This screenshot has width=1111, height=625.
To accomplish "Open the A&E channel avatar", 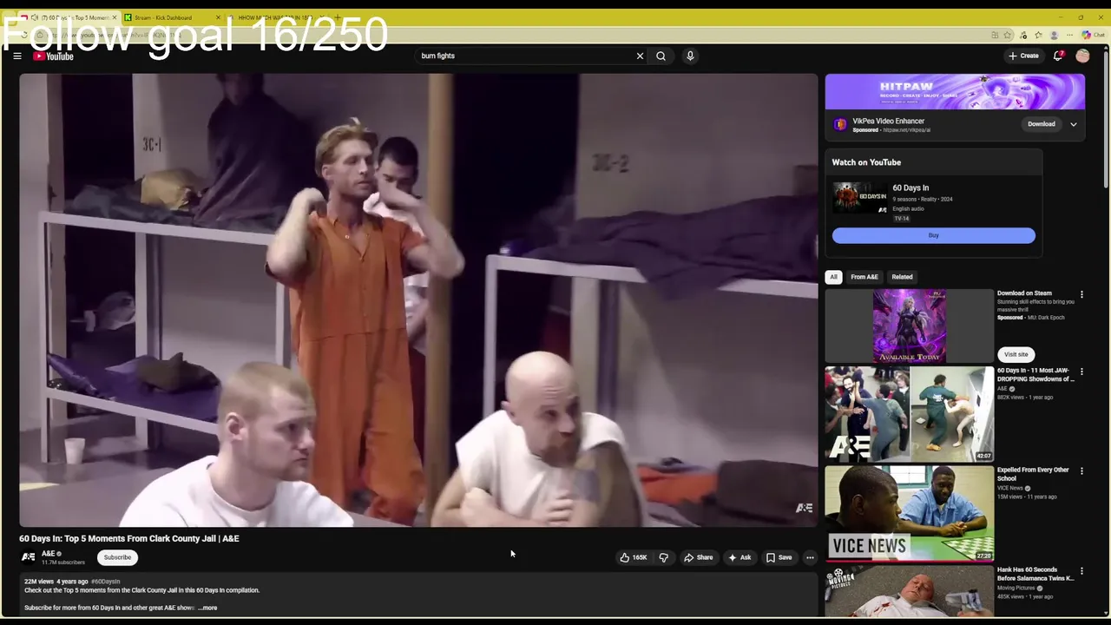I will (29, 557).
